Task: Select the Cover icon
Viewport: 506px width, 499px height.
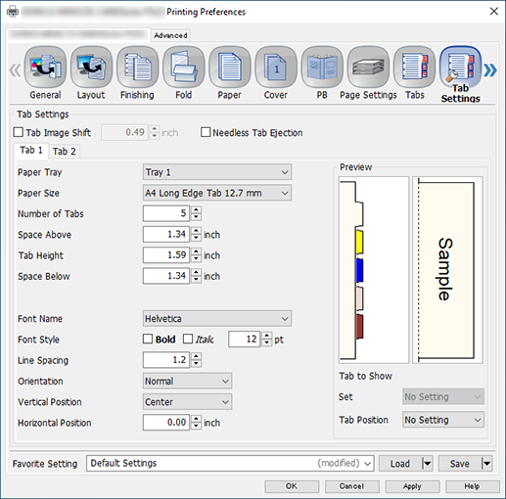Action: pos(276,67)
